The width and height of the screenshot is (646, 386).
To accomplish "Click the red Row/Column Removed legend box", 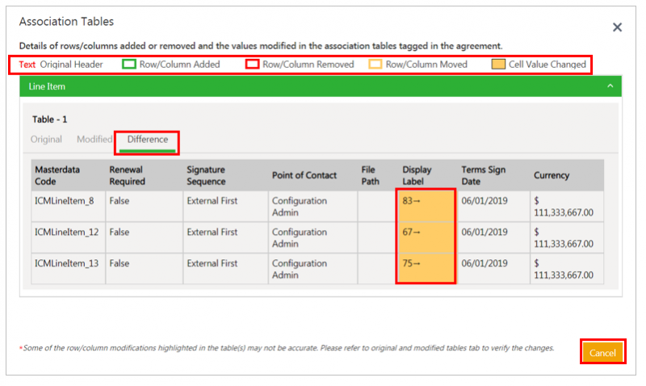I will tap(252, 64).
